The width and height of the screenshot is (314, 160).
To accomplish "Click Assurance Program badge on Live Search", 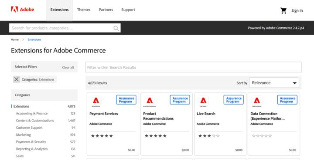I will [x=233, y=100].
